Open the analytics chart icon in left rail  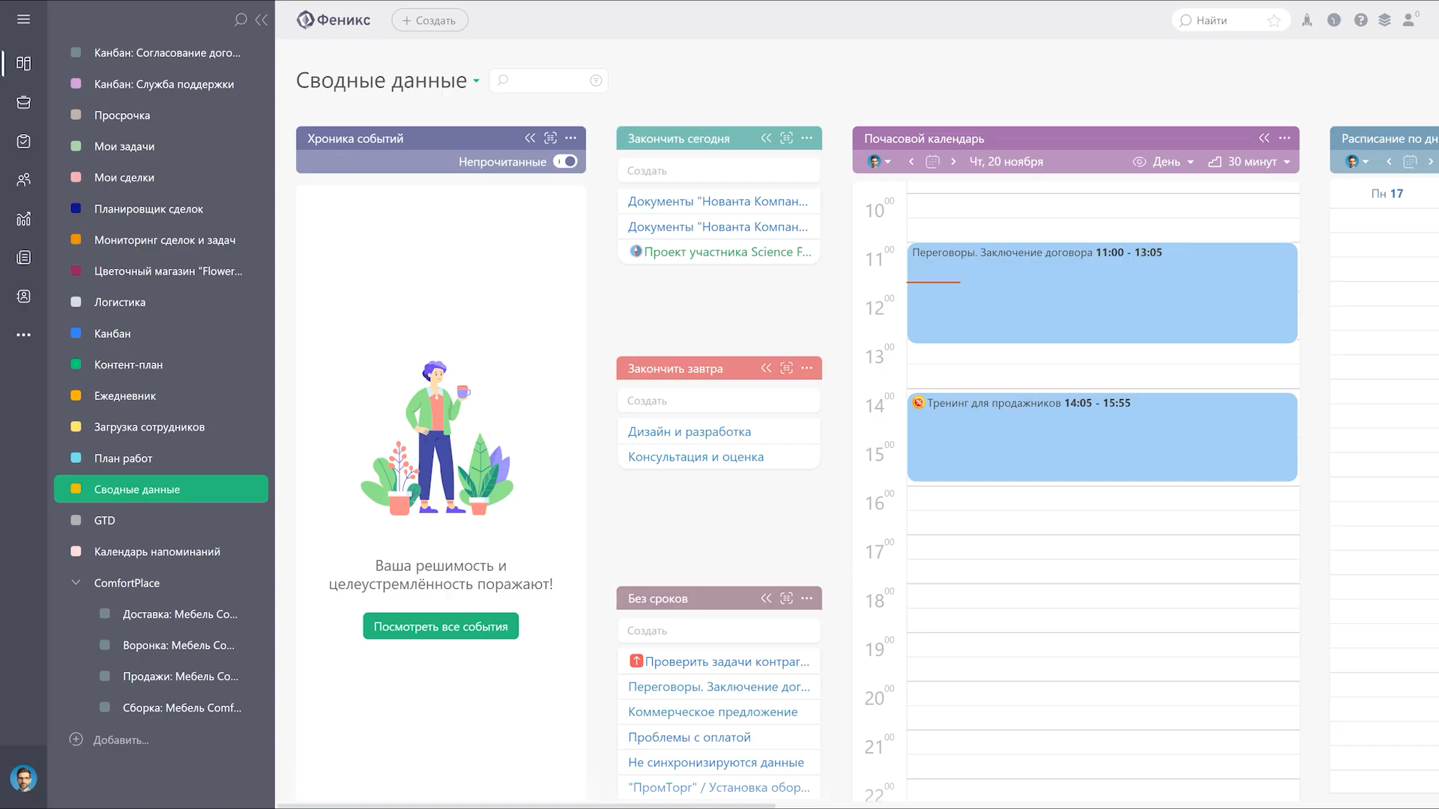(23, 219)
